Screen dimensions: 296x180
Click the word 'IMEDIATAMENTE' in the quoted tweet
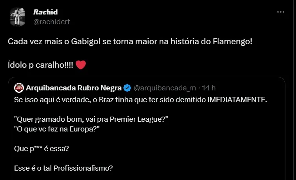point(233,99)
